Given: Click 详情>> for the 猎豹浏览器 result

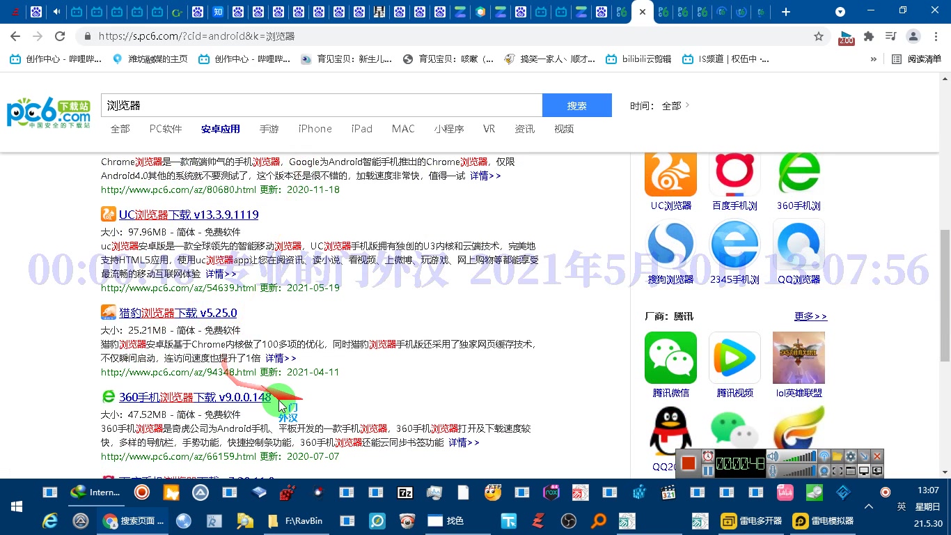Looking at the screenshot, I should click(x=281, y=358).
